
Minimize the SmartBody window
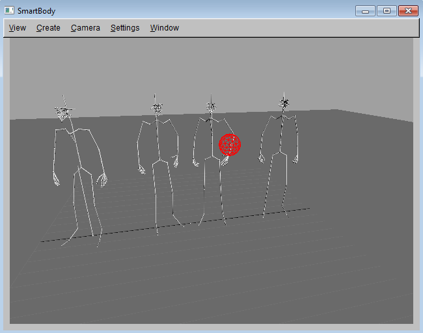pyautogui.click(x=365, y=11)
